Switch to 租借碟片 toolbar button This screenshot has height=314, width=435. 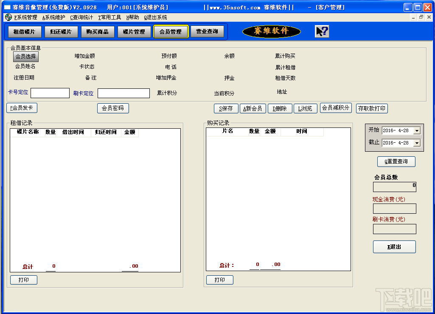tap(25, 32)
